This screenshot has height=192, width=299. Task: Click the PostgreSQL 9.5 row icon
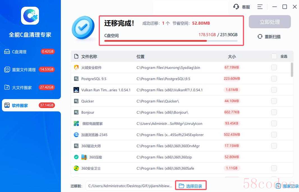click(76, 79)
